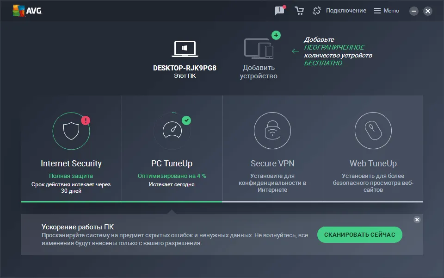Image resolution: width=444 pixels, height=278 pixels.
Task: Open the Secure VPN tile title
Action: click(x=272, y=164)
